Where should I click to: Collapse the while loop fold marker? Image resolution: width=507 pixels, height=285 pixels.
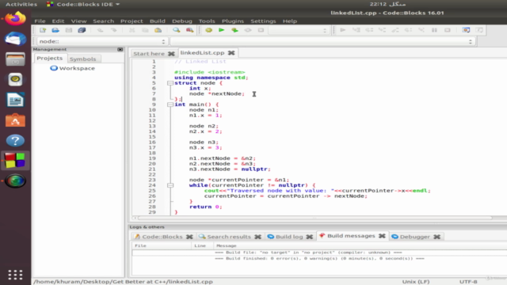[x=170, y=185]
